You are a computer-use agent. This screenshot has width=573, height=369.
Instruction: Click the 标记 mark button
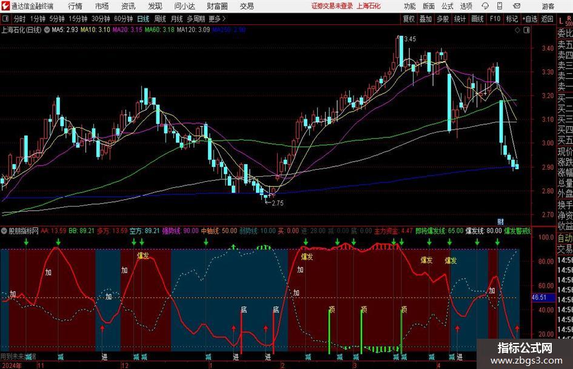pyautogui.click(x=512, y=19)
